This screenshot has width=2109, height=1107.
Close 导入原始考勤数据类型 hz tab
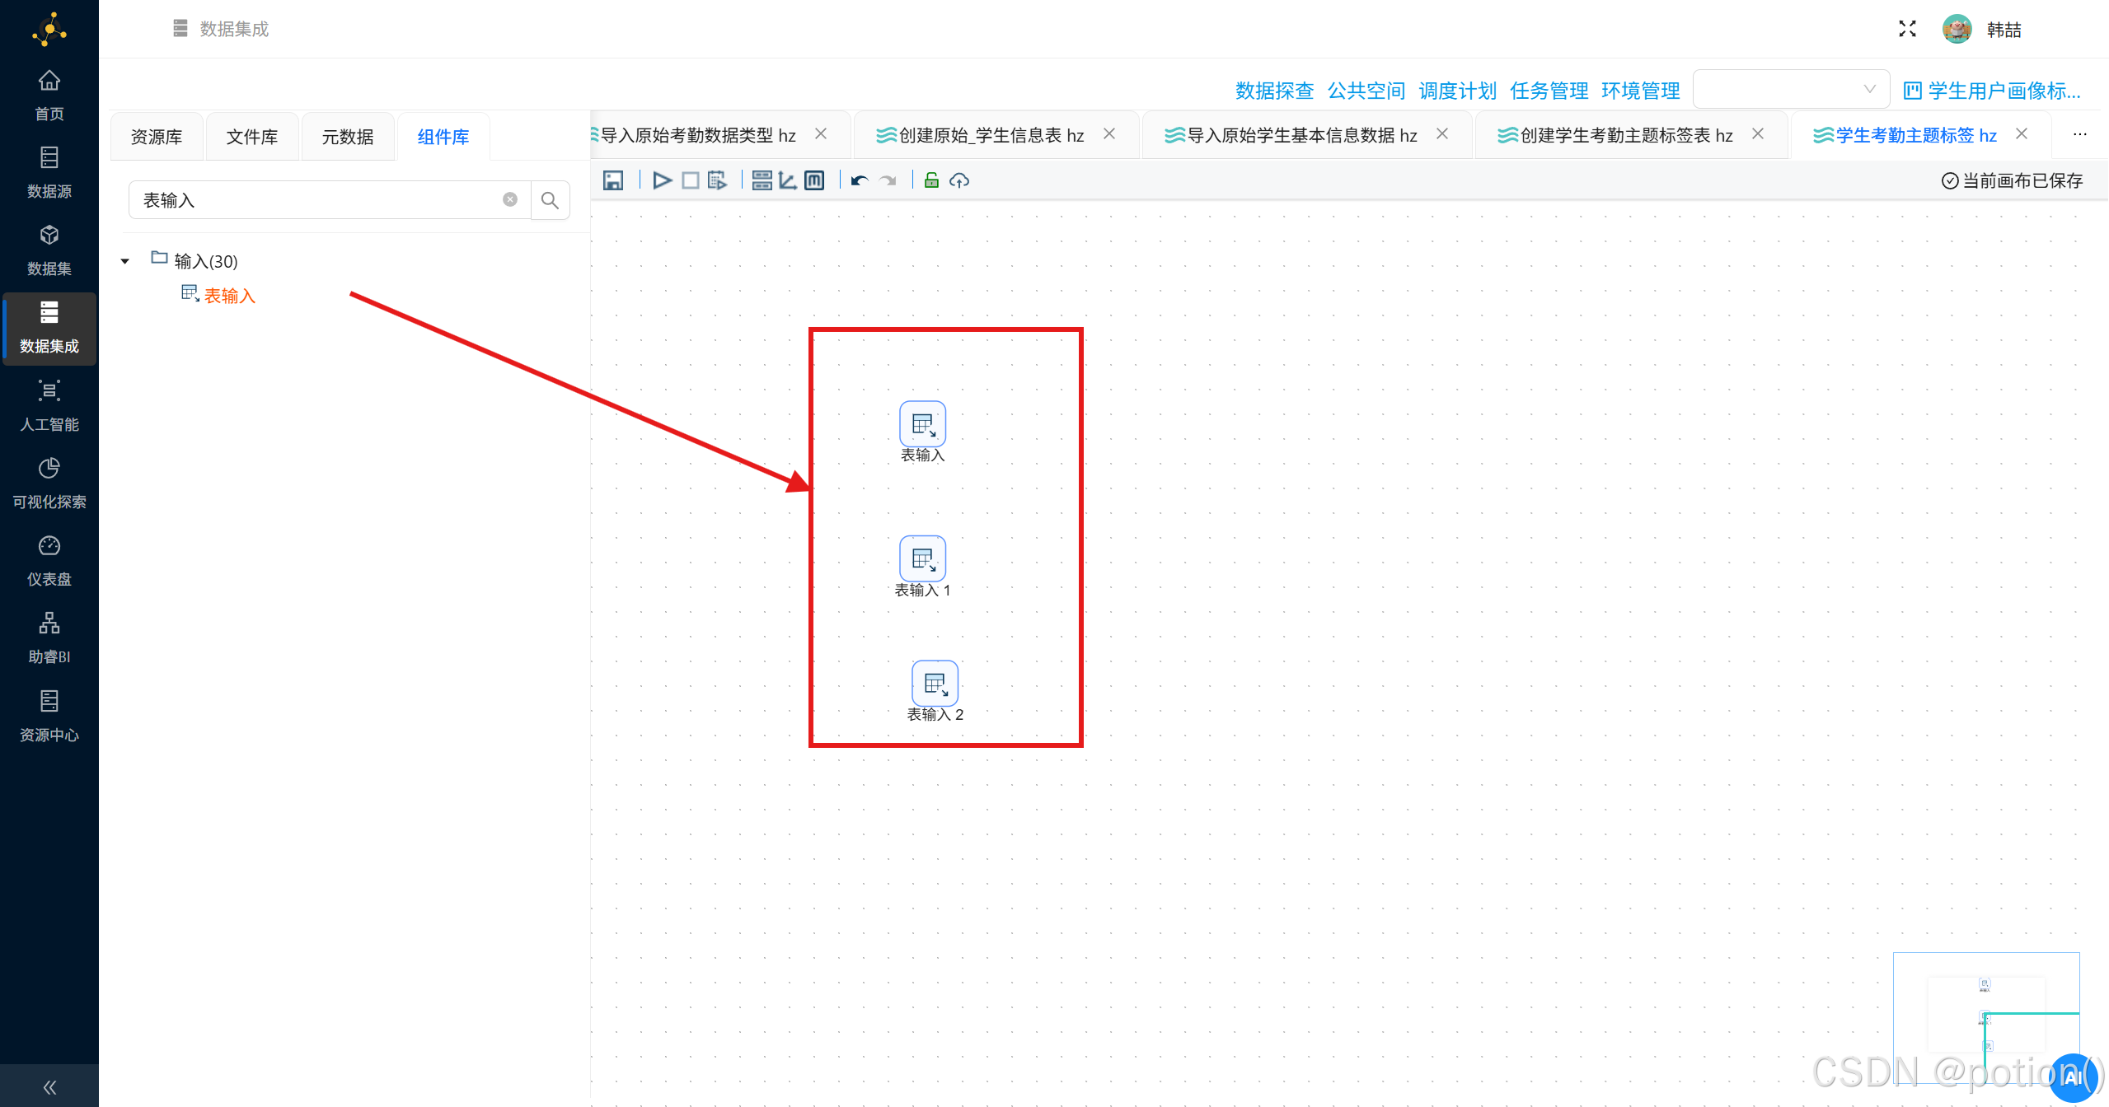pos(821,133)
